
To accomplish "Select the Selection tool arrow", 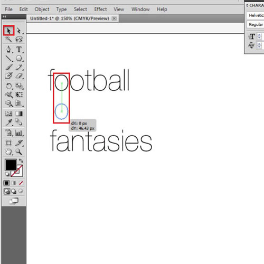I will [x=8, y=31].
